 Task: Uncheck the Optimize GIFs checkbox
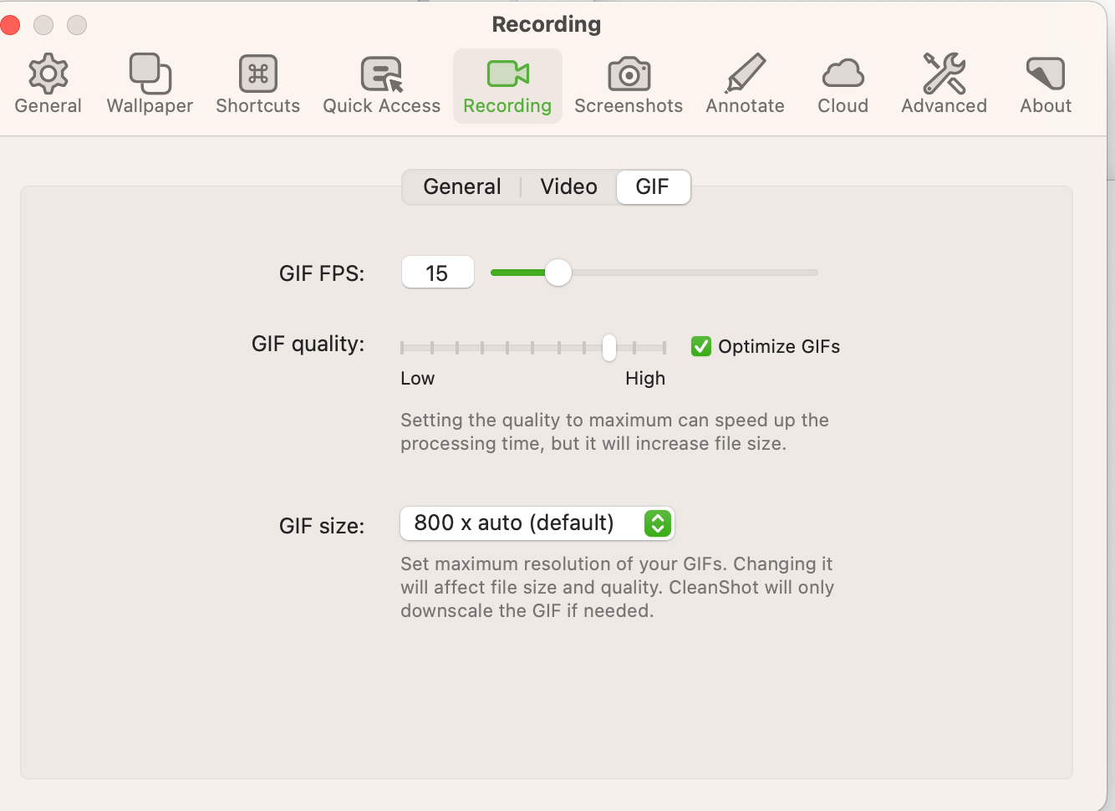click(x=700, y=345)
